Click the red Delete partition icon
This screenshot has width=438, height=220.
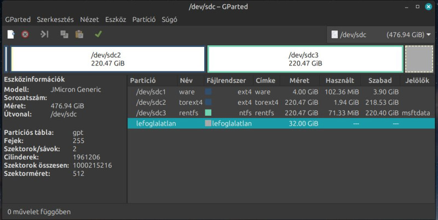25,34
